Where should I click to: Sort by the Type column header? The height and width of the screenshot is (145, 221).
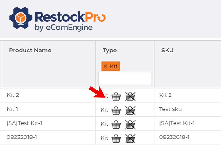(x=110, y=50)
